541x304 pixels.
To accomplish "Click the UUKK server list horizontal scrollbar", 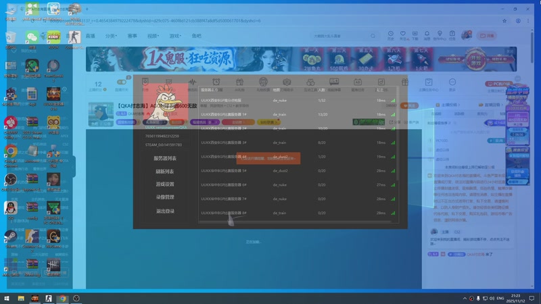I will 296,222.
